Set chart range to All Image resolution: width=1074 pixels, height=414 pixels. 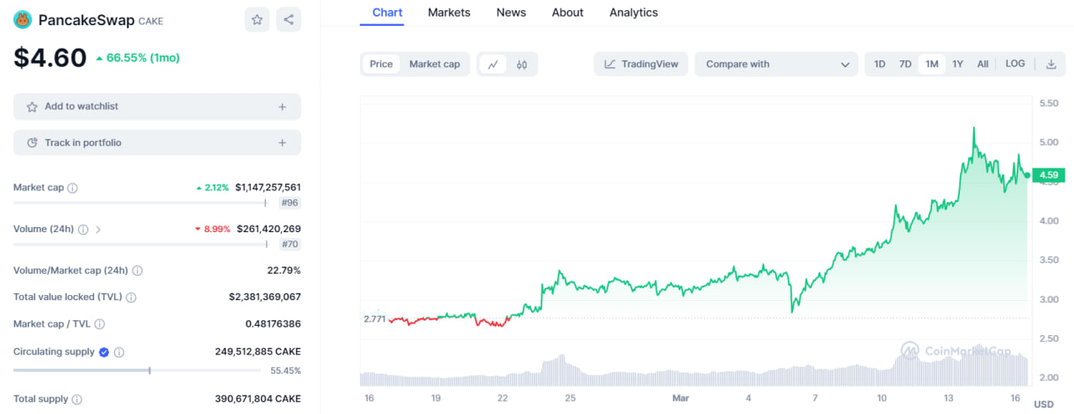(983, 64)
